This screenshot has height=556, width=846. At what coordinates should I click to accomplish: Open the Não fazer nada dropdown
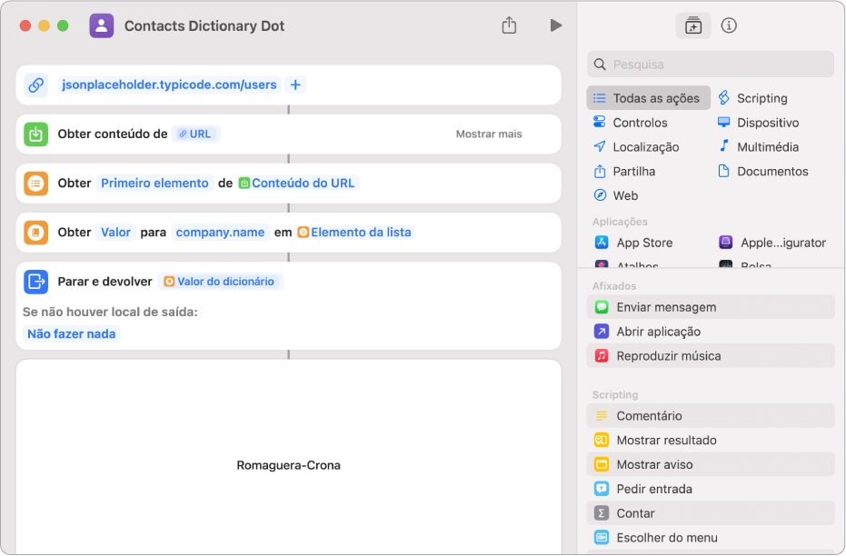tap(71, 333)
